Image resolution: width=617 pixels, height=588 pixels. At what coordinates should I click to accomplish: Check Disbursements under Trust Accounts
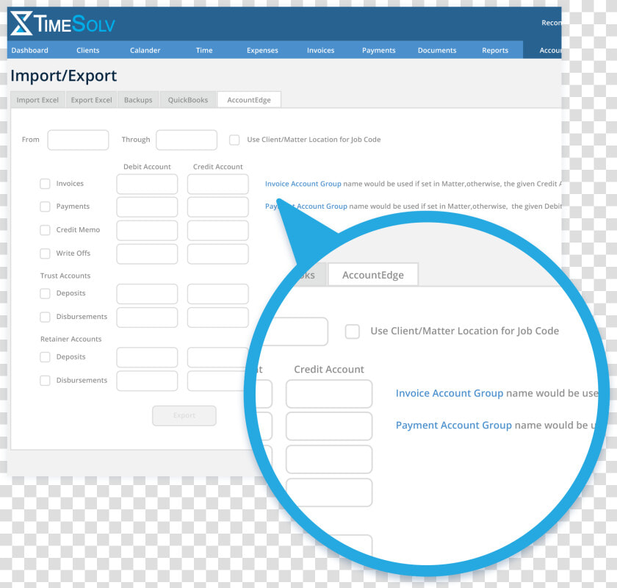click(x=46, y=317)
